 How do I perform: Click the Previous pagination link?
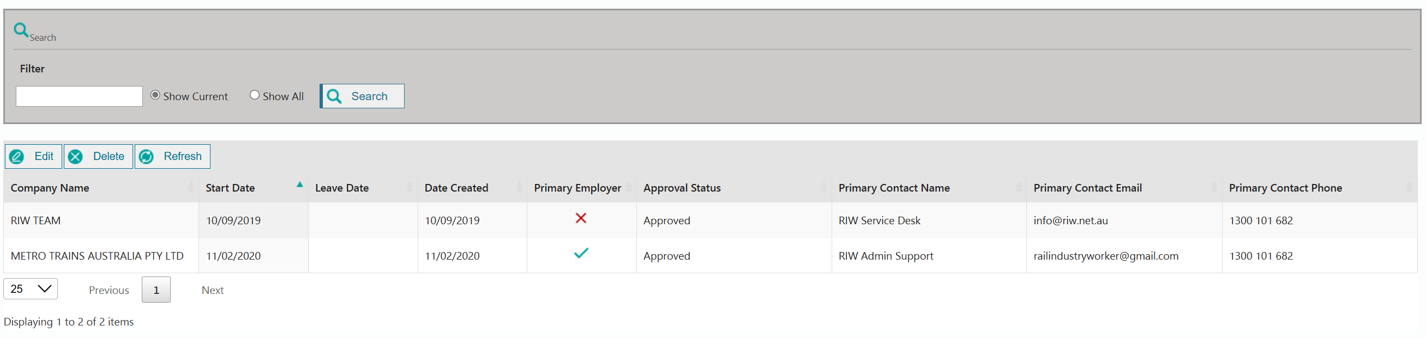click(109, 291)
